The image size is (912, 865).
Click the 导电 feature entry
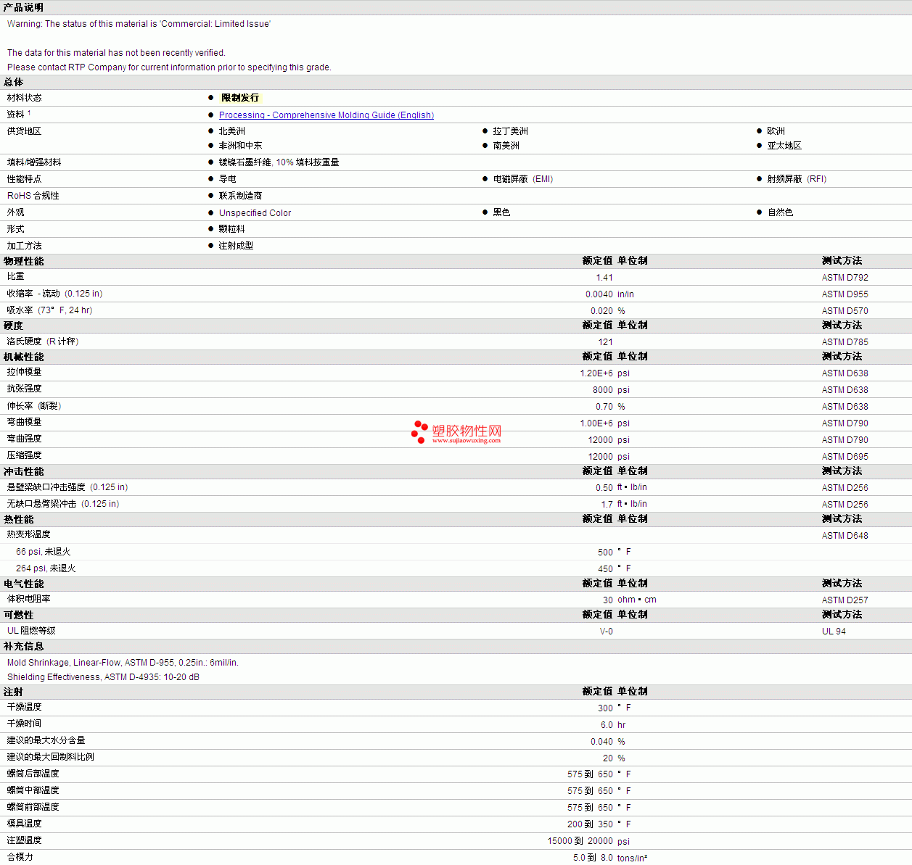pyautogui.click(x=228, y=179)
